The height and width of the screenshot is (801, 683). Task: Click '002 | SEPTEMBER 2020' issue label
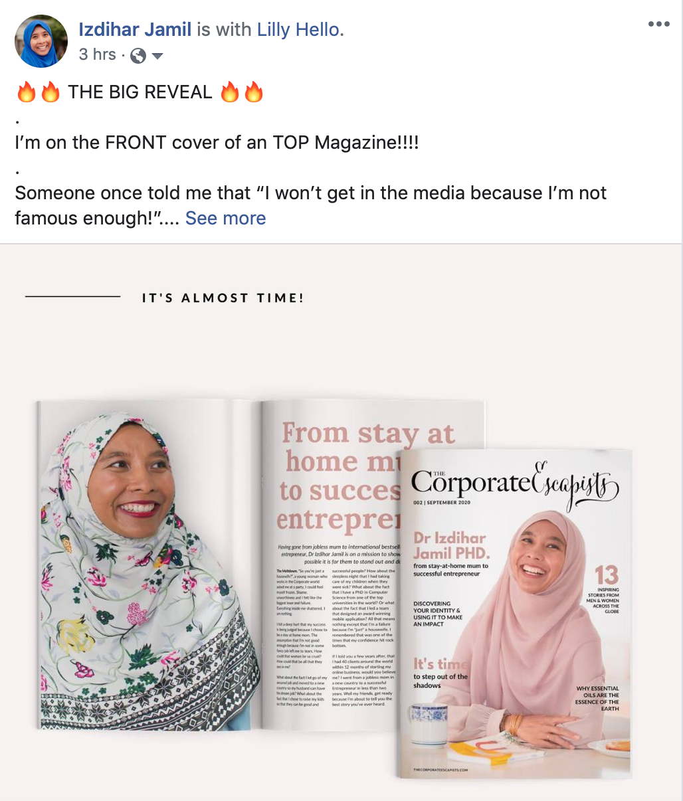(x=442, y=503)
